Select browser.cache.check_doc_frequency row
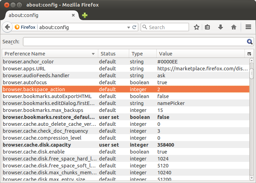The width and height of the screenshot is (256, 183). (x=126, y=131)
